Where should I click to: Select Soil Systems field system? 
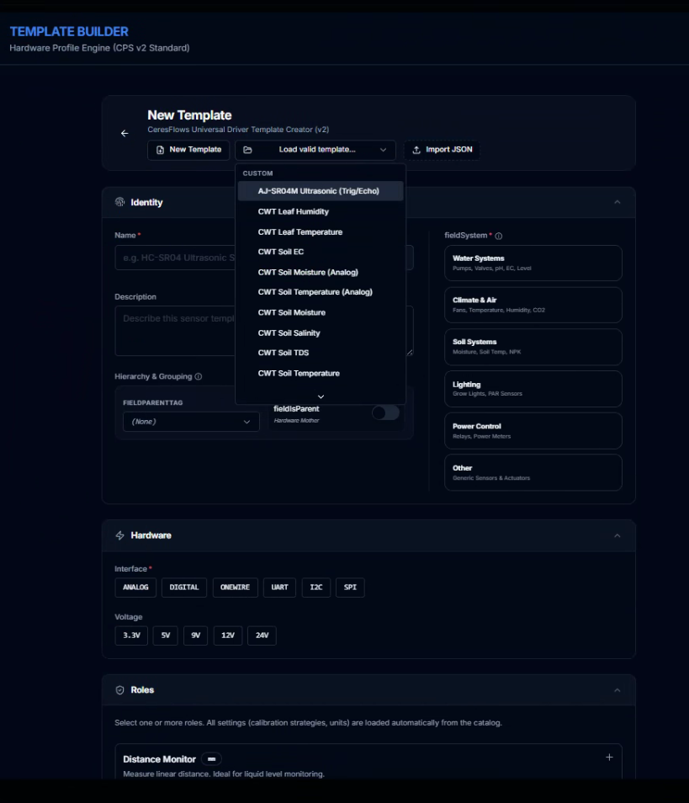click(x=533, y=347)
